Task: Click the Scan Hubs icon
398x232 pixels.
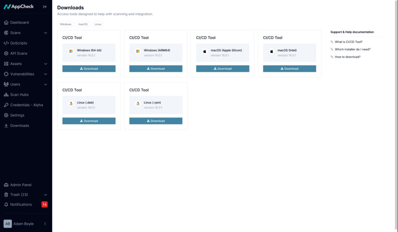Action: point(6,95)
